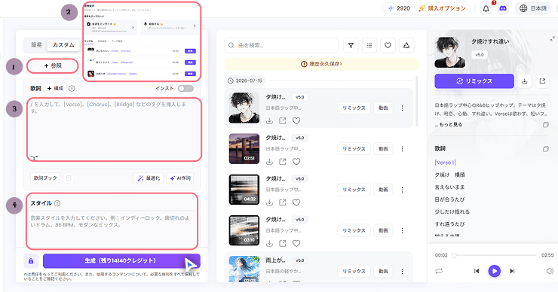Click the 最適化 optimize button

coord(149,178)
